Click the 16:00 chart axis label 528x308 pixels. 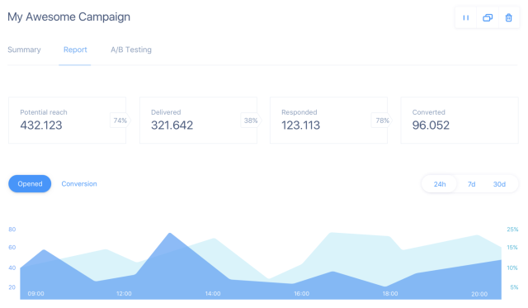(301, 293)
